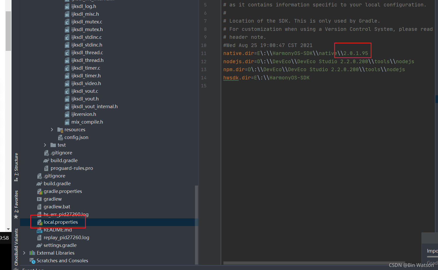Open the 2: Favorites tool window tab

pos(16,204)
